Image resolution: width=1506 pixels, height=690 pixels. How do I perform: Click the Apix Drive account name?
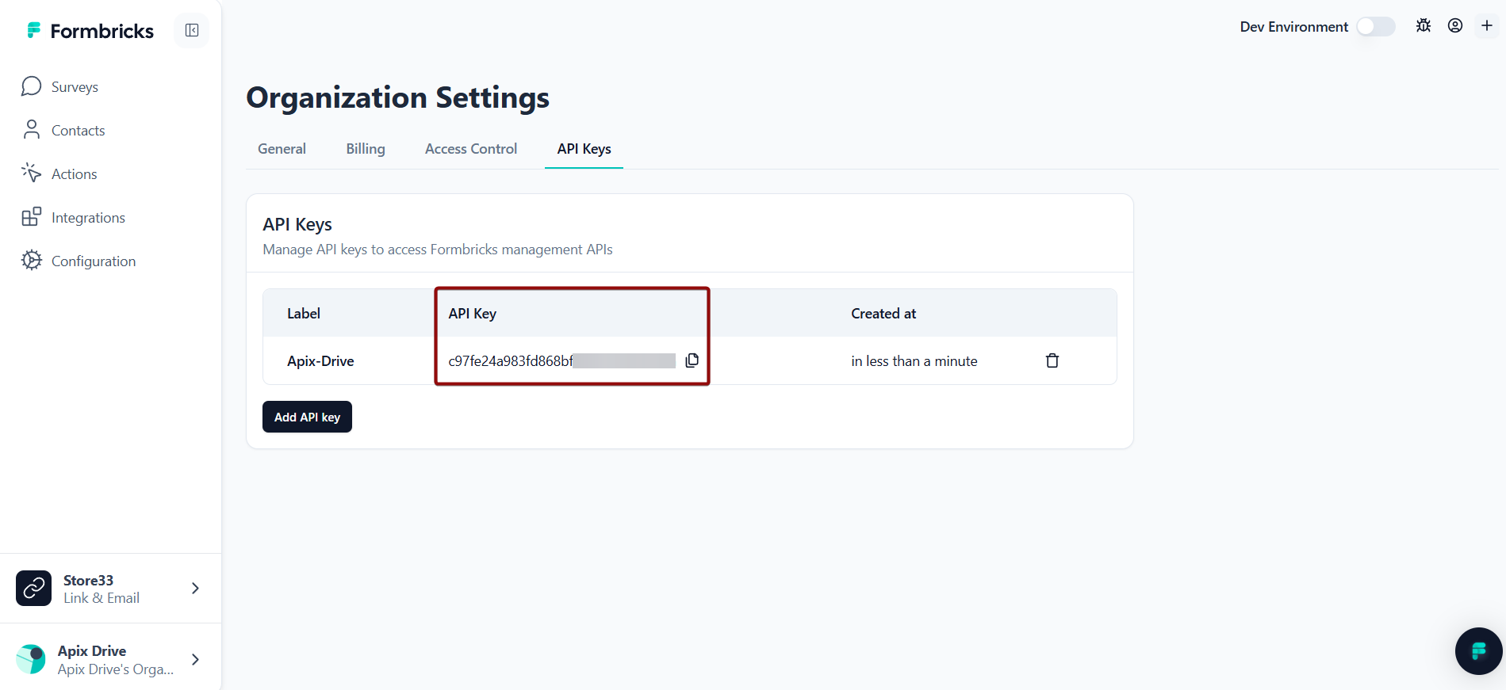[x=92, y=651]
